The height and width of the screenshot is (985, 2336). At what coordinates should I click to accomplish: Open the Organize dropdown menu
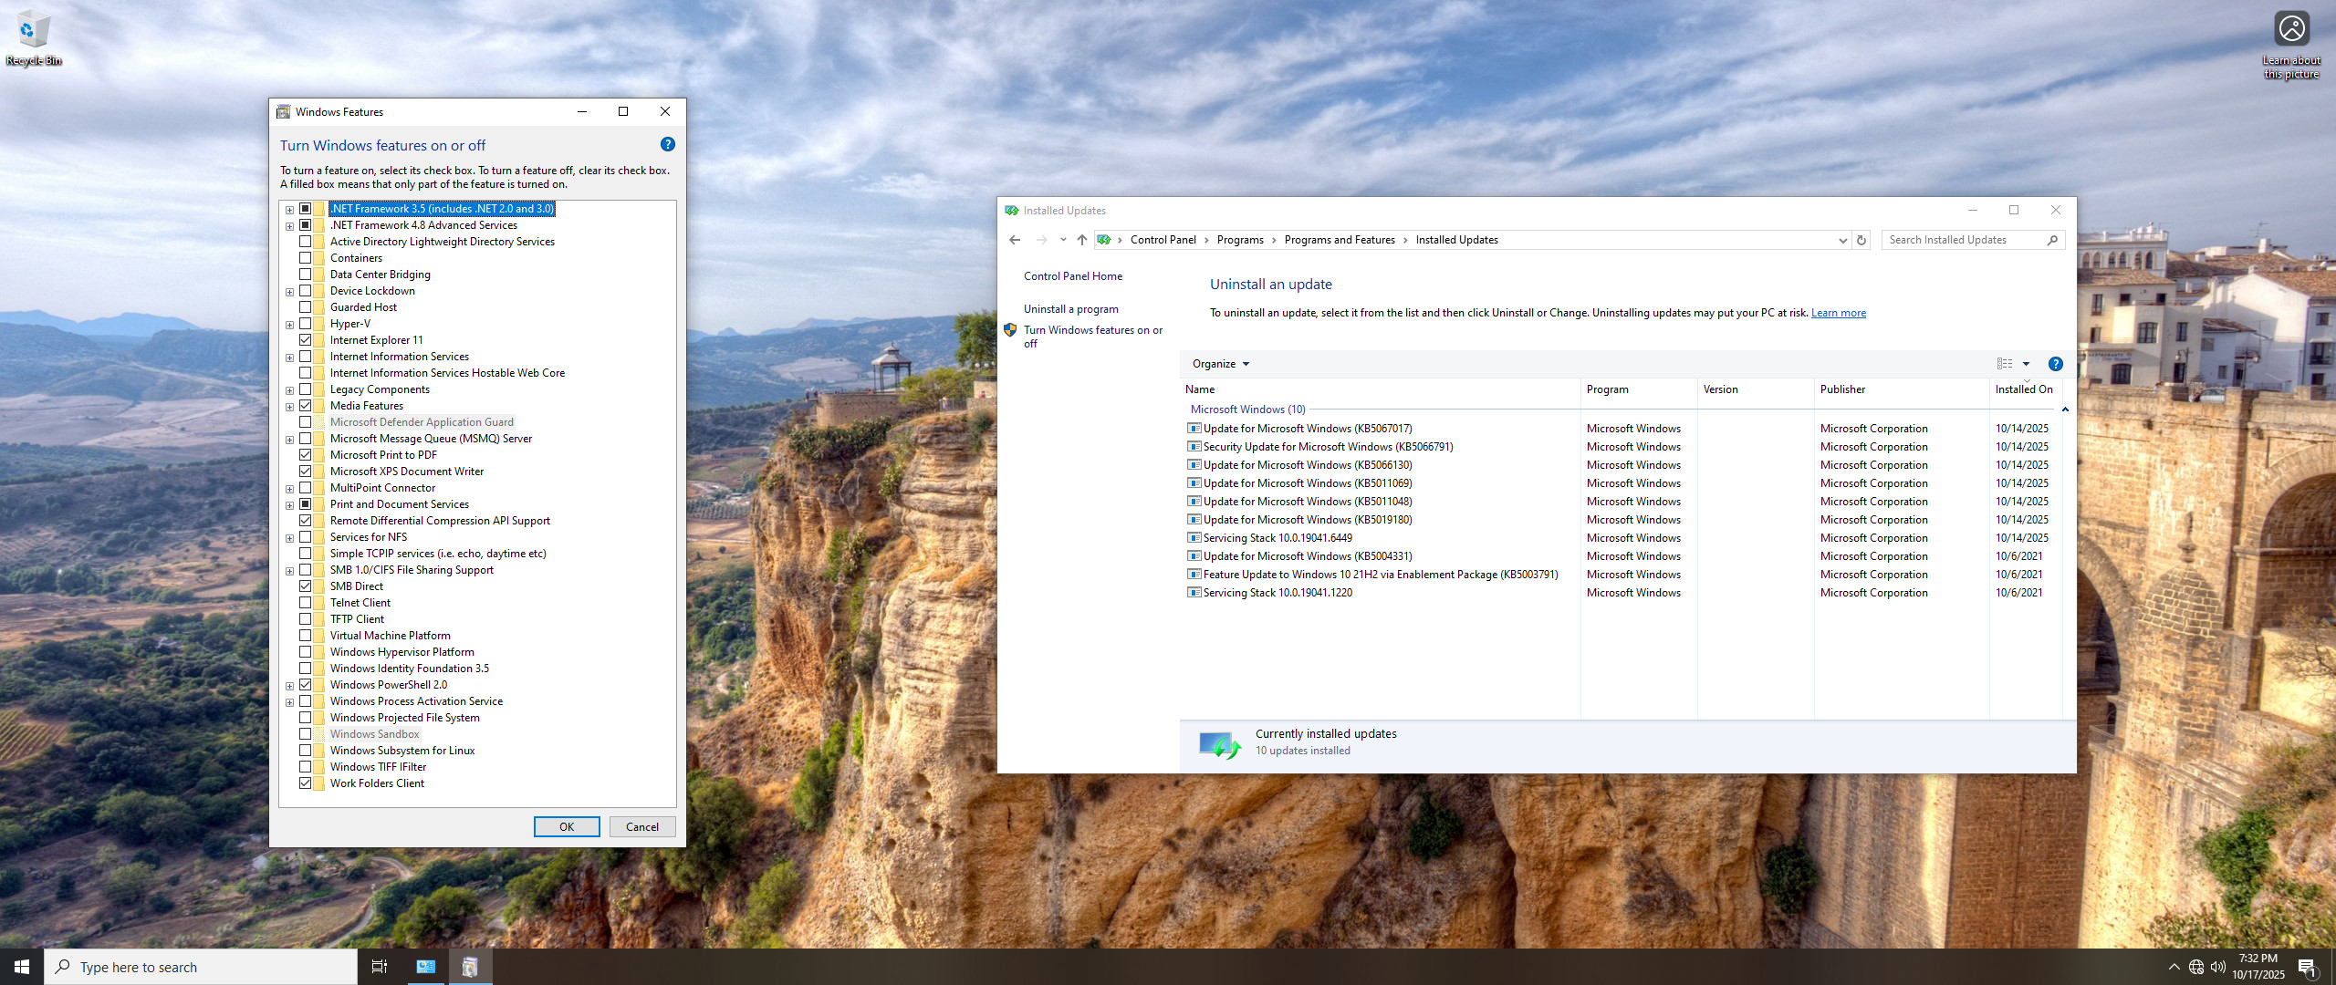[1220, 364]
